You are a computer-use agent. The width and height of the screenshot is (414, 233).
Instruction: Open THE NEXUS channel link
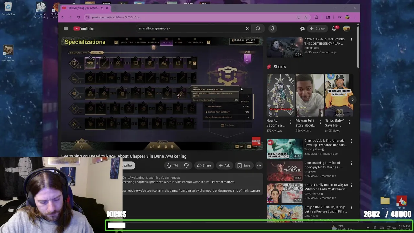311,48
